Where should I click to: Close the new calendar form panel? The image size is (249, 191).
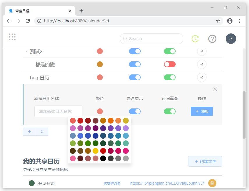[x=215, y=89]
